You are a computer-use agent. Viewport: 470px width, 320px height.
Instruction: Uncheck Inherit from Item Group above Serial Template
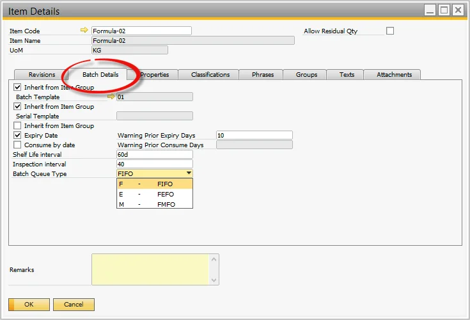[x=17, y=106]
